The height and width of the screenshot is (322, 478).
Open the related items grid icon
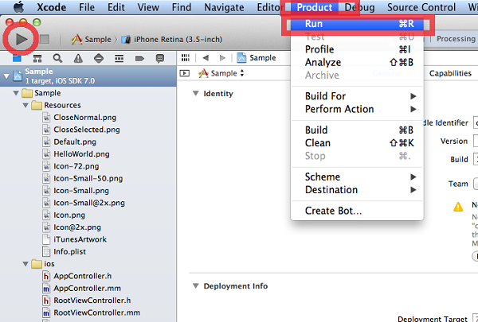point(186,57)
